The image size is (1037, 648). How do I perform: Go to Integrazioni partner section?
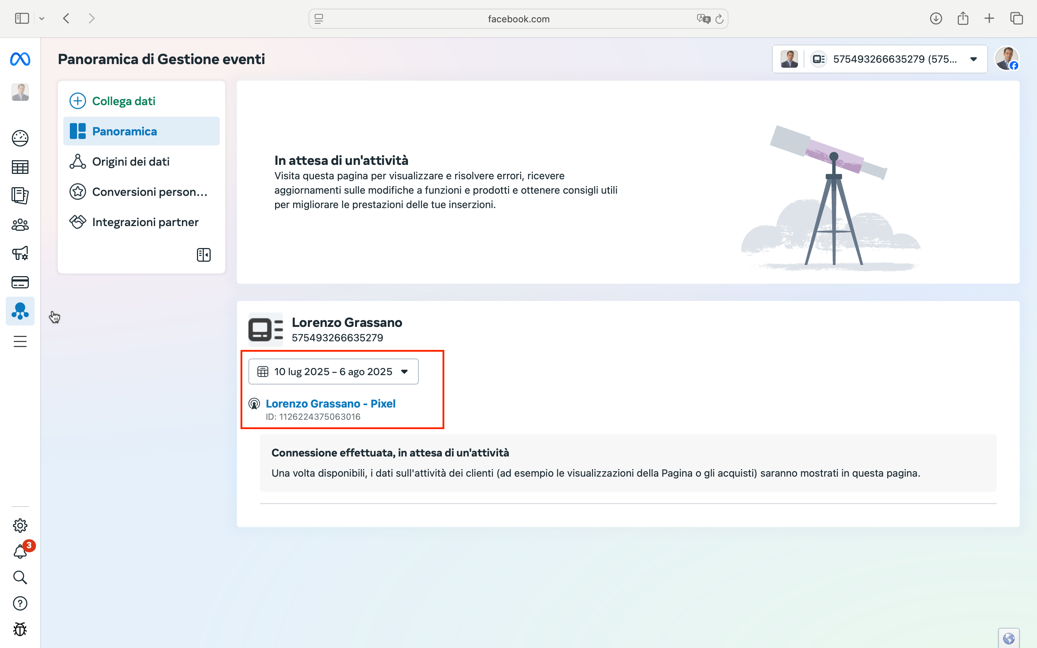[x=145, y=222]
